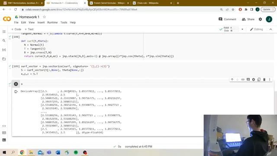Viewport: 277px width, 156px height.
Task: Open the terminal icon in sidebar
Action: tap(4, 140)
